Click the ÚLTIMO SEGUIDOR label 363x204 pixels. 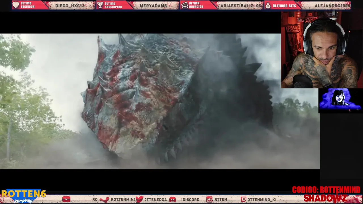(28, 5)
